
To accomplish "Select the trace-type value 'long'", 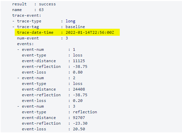I will [x=71, y=21].
